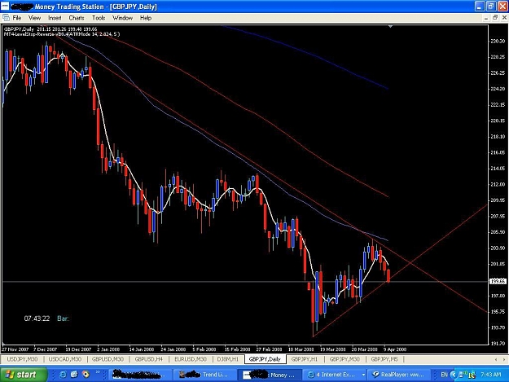
Task: Switch to the USDJPY,M30 chart tab
Action: [x=23, y=359]
